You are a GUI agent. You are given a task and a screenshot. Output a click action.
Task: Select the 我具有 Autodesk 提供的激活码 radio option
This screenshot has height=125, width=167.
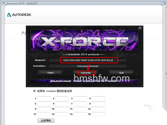click(x=34, y=91)
